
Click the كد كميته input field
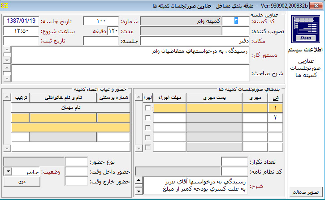(x=236, y=21)
